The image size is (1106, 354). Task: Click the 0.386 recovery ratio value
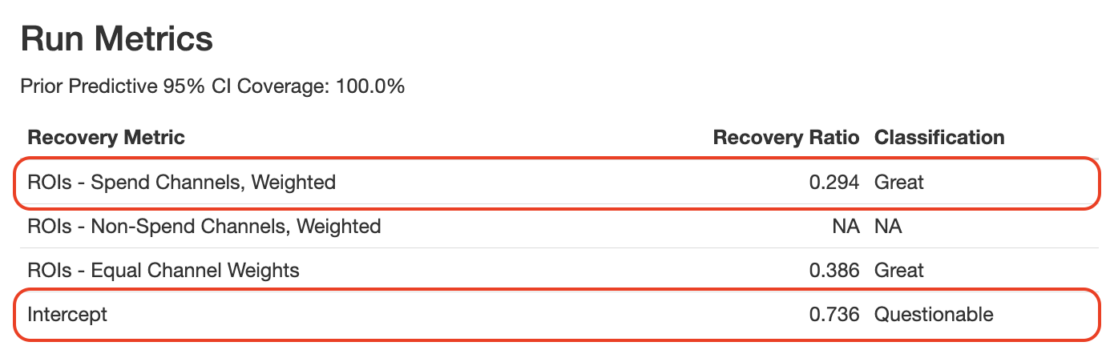pyautogui.click(x=834, y=271)
